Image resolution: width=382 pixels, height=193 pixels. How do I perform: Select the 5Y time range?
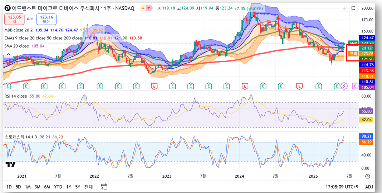pos(78,187)
